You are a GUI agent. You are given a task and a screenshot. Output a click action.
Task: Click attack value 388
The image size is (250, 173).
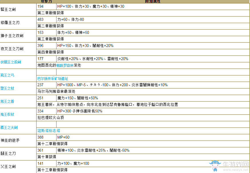tap(40, 137)
